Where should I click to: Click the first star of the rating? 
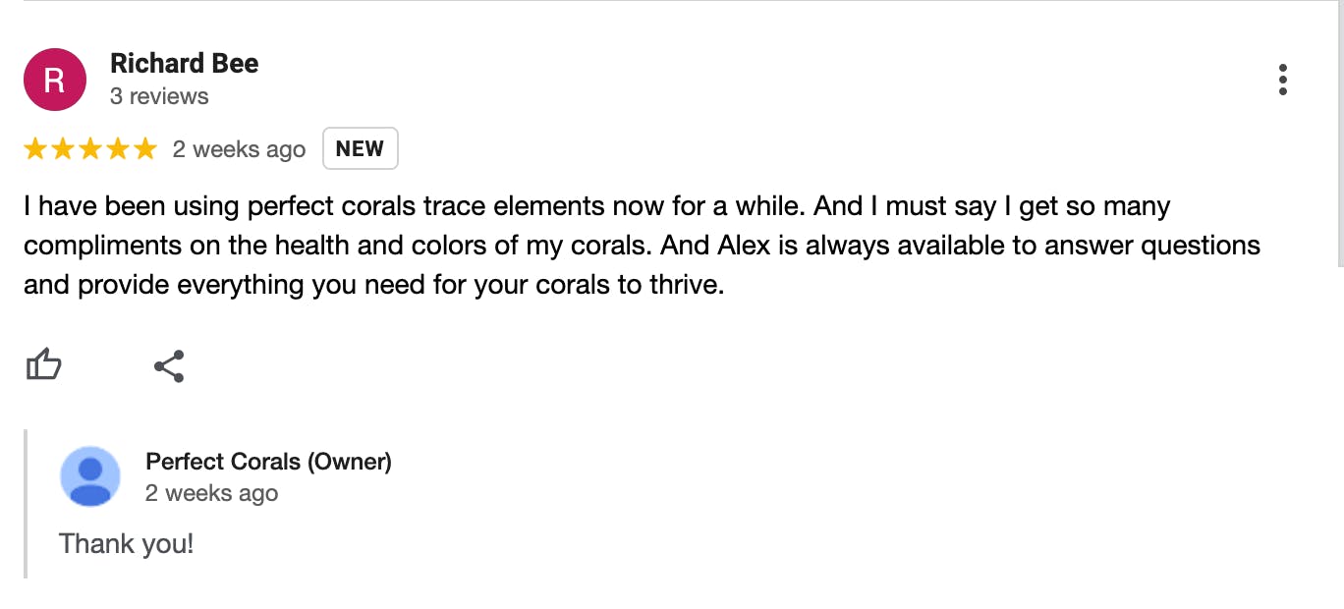pyautogui.click(x=35, y=149)
